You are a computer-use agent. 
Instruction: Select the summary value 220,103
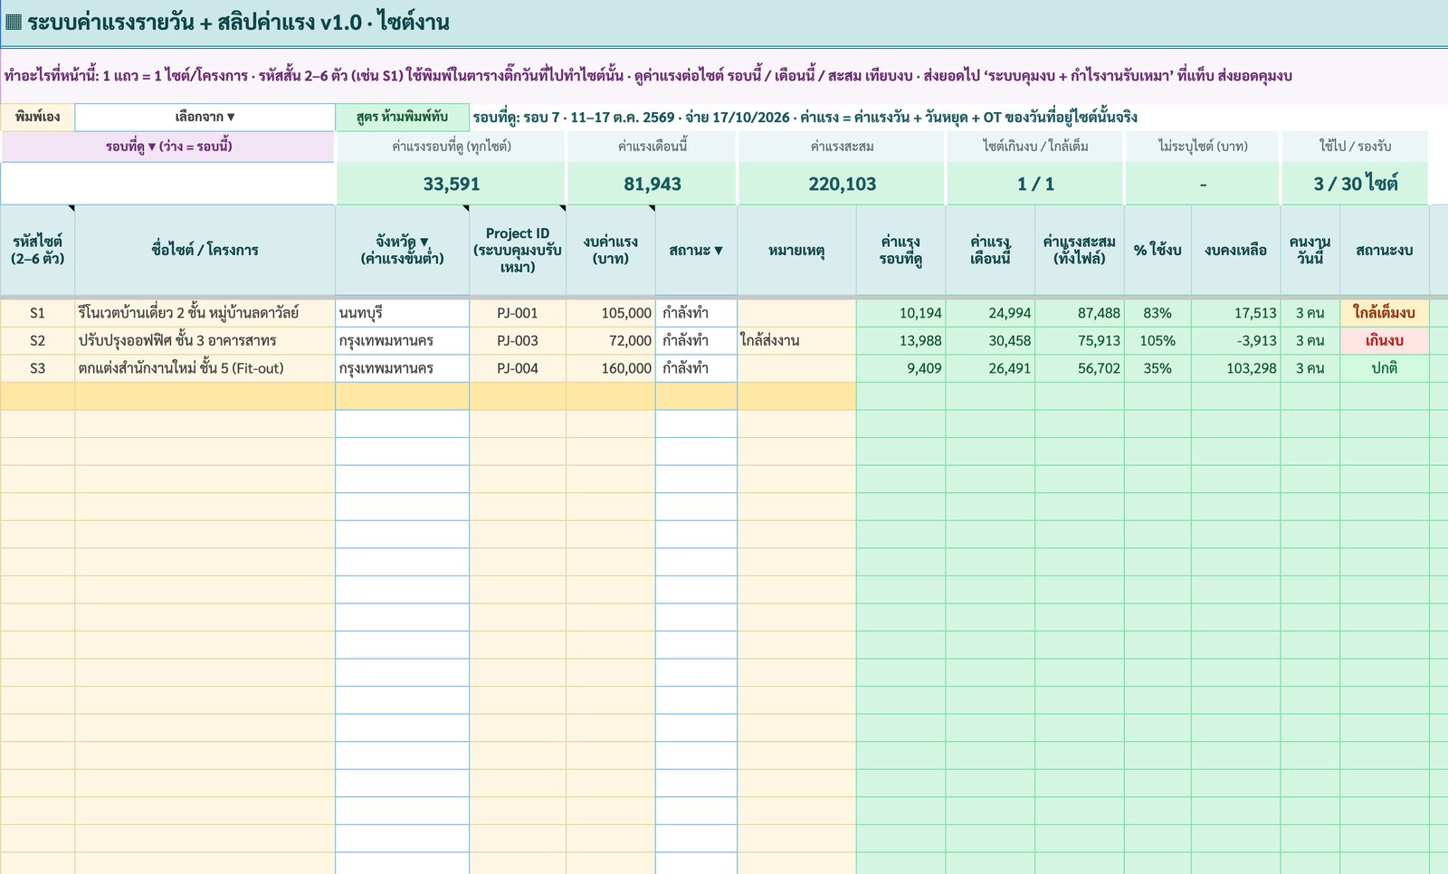point(842,184)
